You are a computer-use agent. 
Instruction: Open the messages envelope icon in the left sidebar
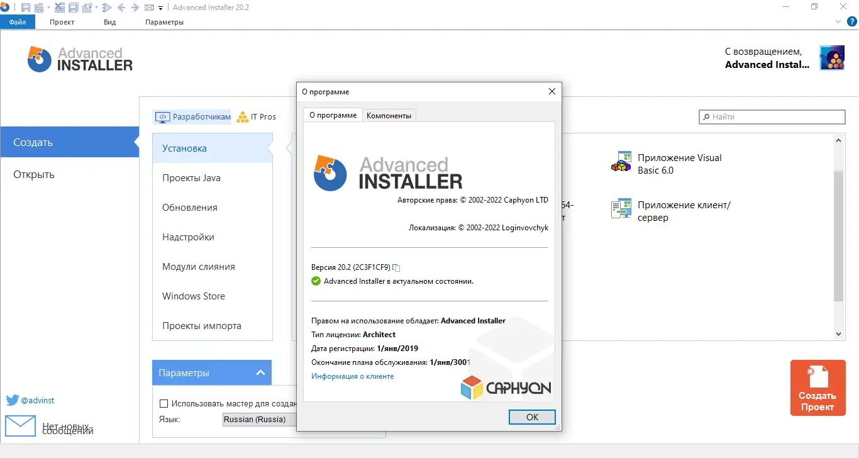click(x=20, y=426)
